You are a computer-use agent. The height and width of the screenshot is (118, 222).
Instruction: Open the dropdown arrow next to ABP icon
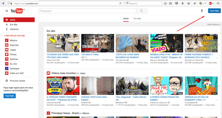tap(213, 3)
